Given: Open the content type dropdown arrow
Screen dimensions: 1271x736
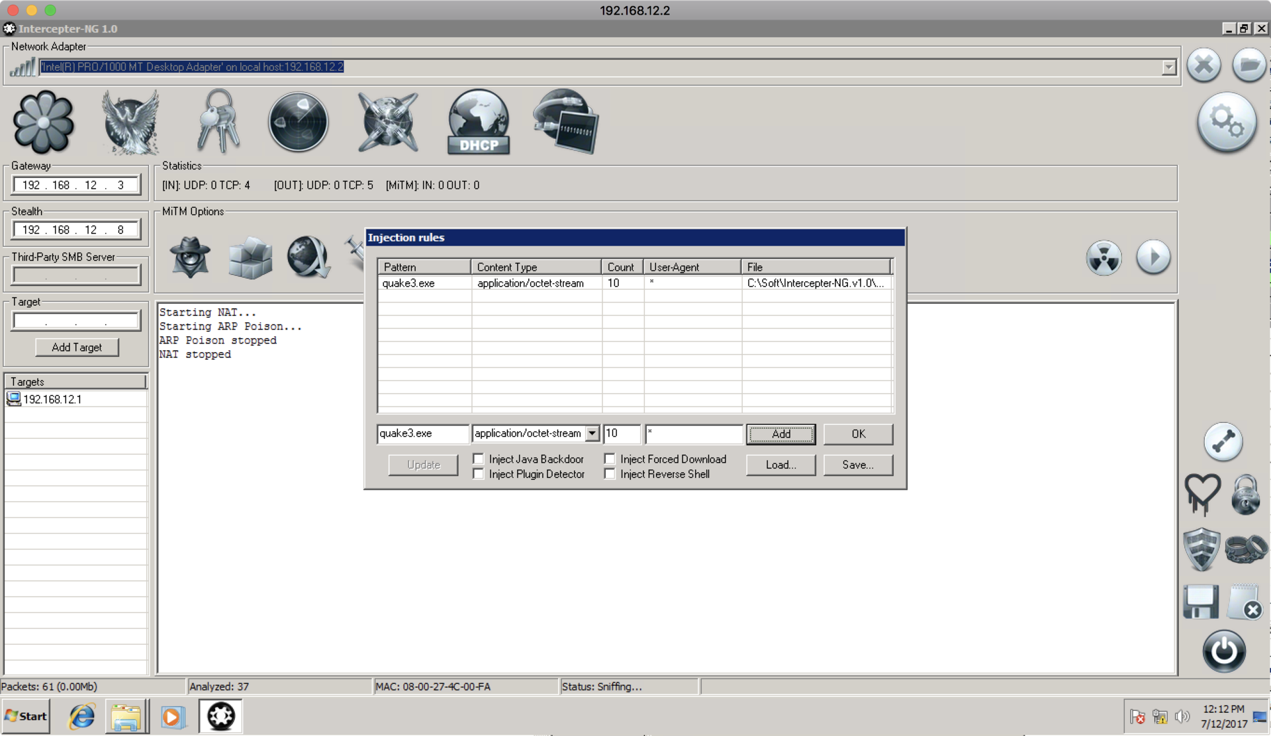Looking at the screenshot, I should tap(592, 434).
